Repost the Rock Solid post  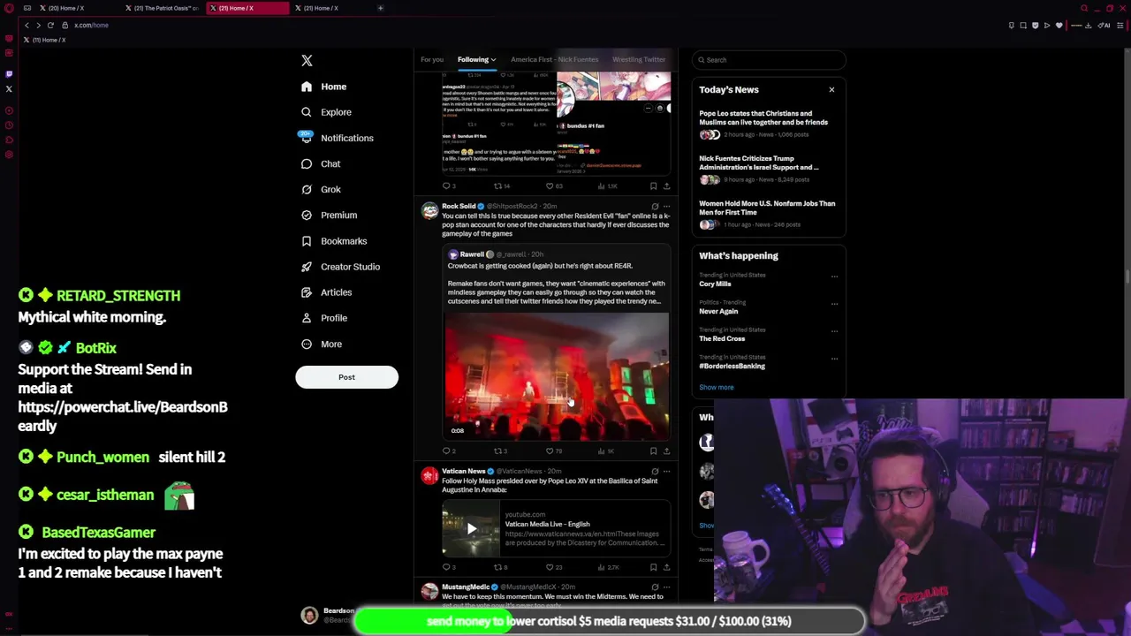click(500, 451)
